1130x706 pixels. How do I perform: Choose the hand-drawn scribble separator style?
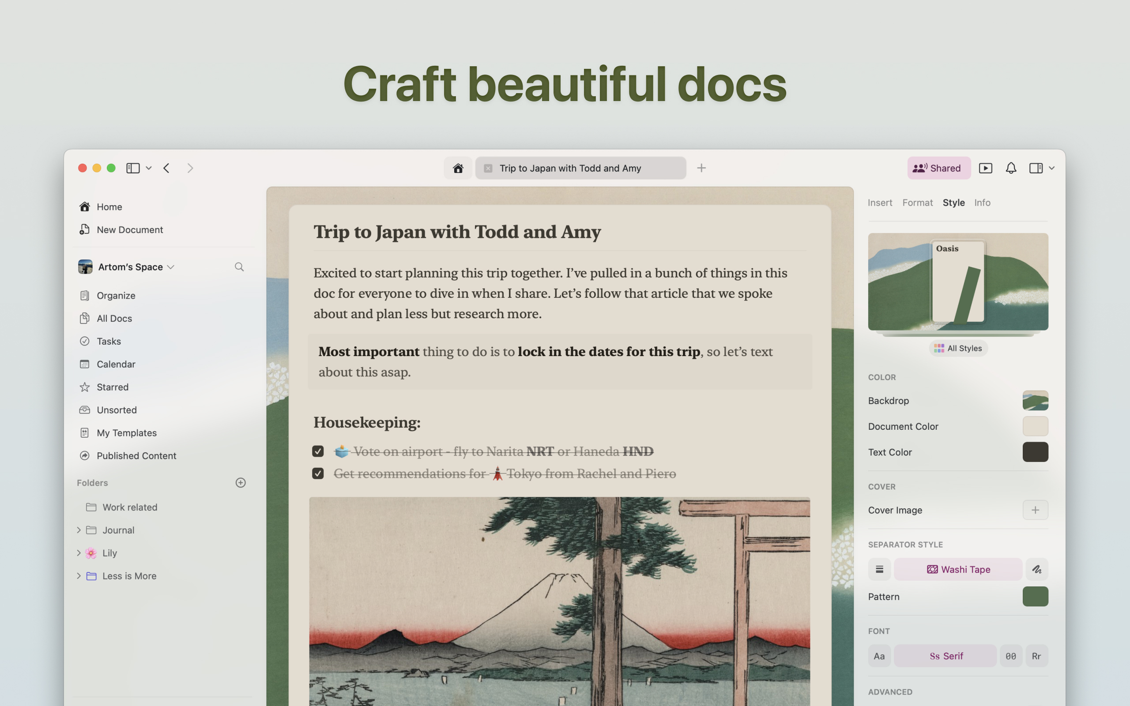coord(1036,569)
